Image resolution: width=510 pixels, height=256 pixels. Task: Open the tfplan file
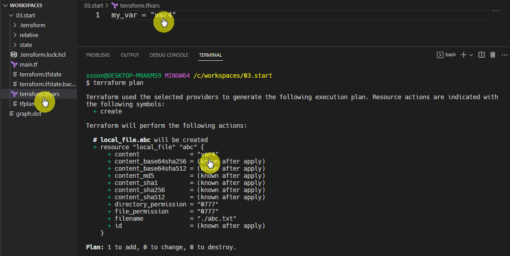pos(27,104)
